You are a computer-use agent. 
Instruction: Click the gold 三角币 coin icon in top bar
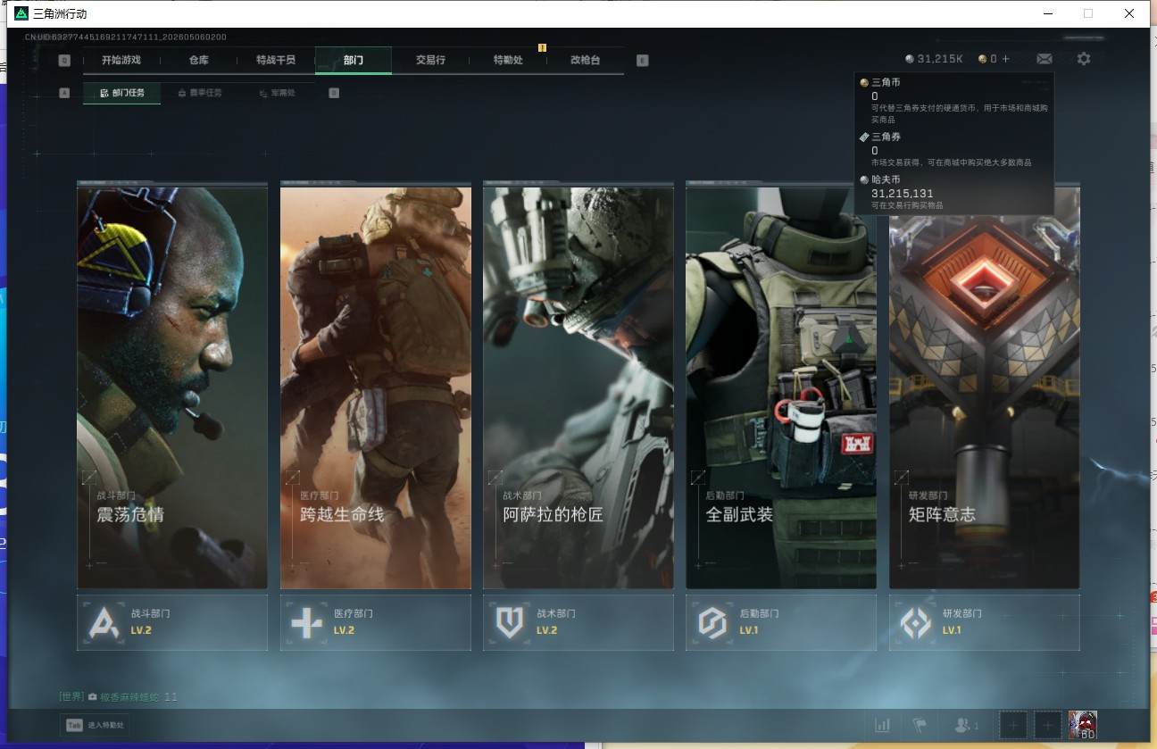[983, 59]
